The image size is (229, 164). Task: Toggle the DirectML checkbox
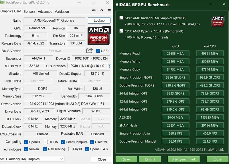coord(92,142)
